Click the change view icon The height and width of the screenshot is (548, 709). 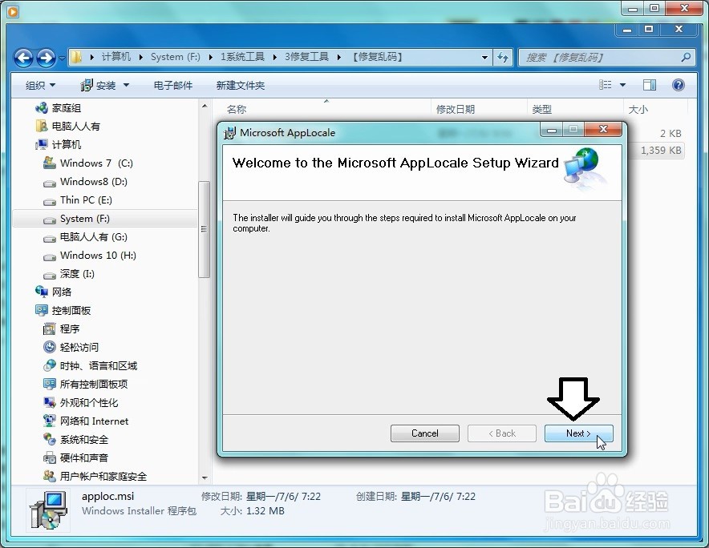click(x=605, y=84)
